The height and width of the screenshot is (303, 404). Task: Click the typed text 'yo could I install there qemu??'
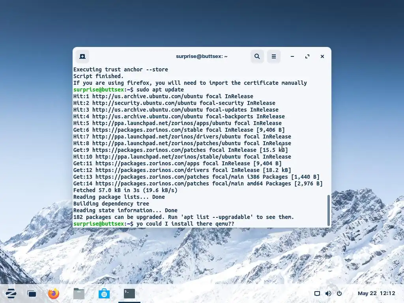coord(185,224)
